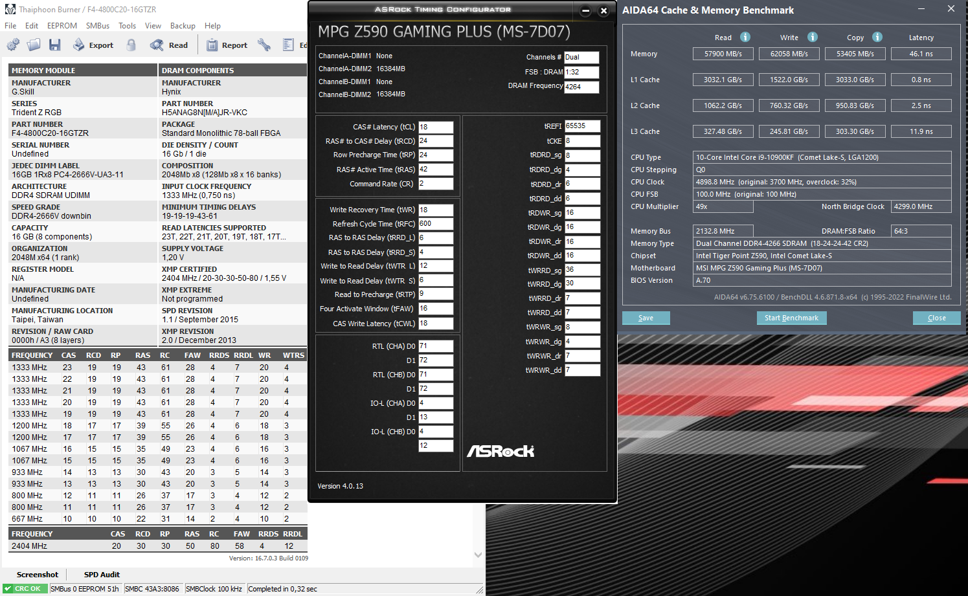Screen dimensions: 968x596
Task: Click the DRAM Frequency field in ASRock configurator
Action: (x=581, y=87)
